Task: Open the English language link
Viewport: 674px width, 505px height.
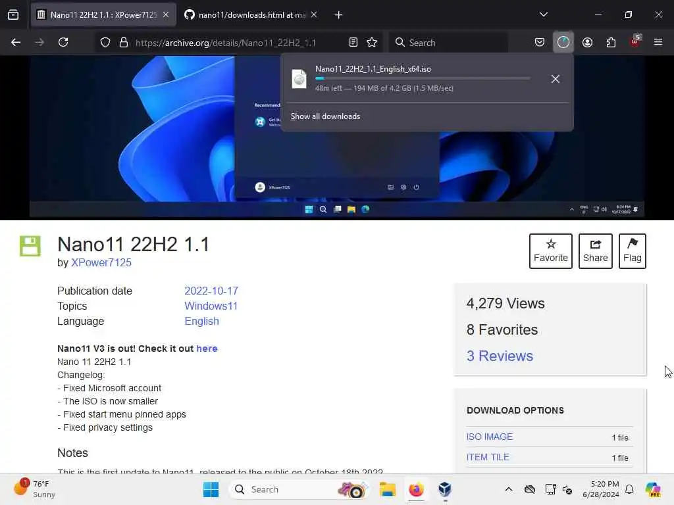Action: (x=201, y=321)
